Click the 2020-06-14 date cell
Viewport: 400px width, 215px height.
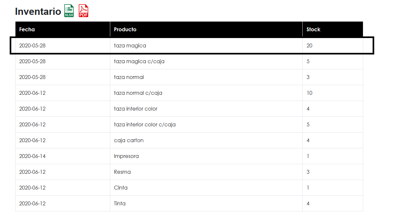[63, 156]
